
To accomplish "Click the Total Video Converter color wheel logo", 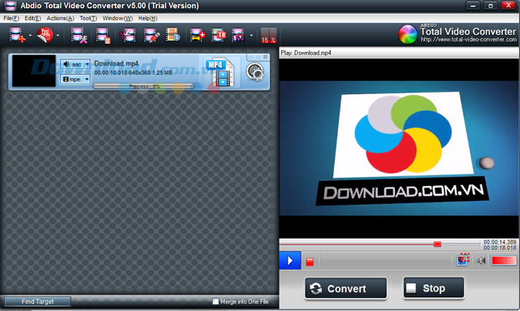I will 408,34.
